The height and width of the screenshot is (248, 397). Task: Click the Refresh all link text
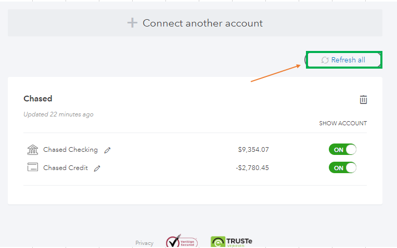point(348,60)
